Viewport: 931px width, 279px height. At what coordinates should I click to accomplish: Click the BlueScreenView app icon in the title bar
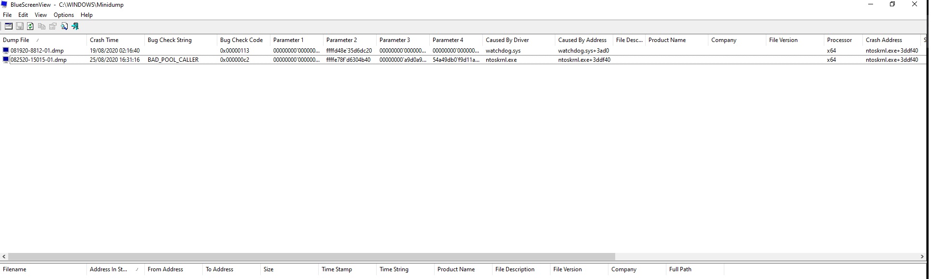pyautogui.click(x=4, y=4)
